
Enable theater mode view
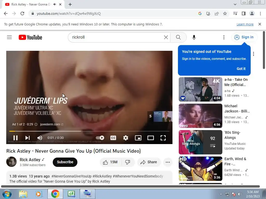coord(150,138)
